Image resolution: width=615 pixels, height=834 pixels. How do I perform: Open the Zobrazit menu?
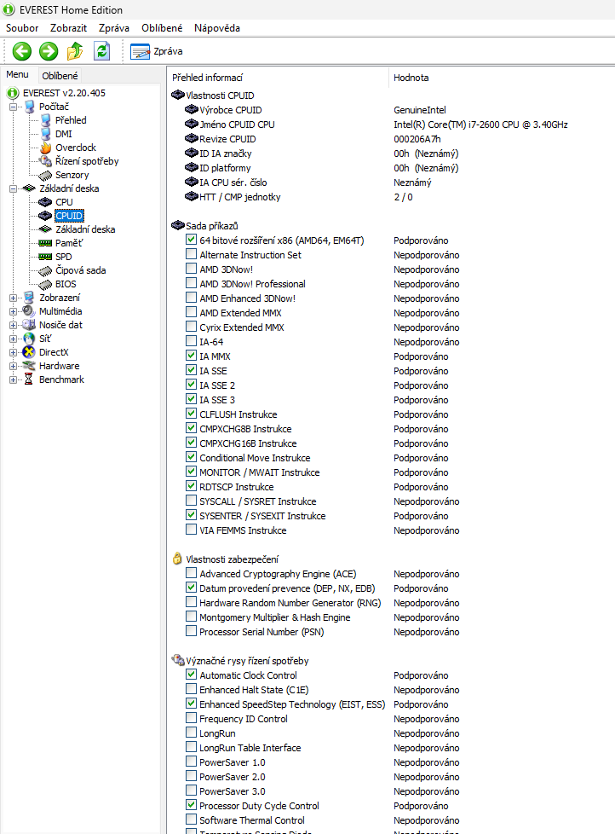click(68, 28)
